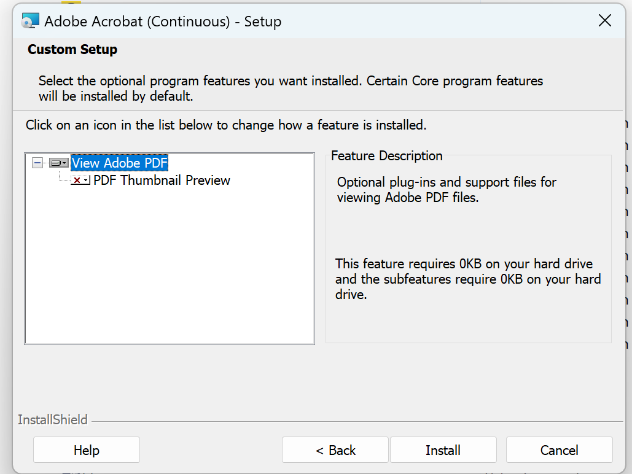
Task: Click the Adobe Acrobat icon in the title bar
Action: (x=29, y=20)
